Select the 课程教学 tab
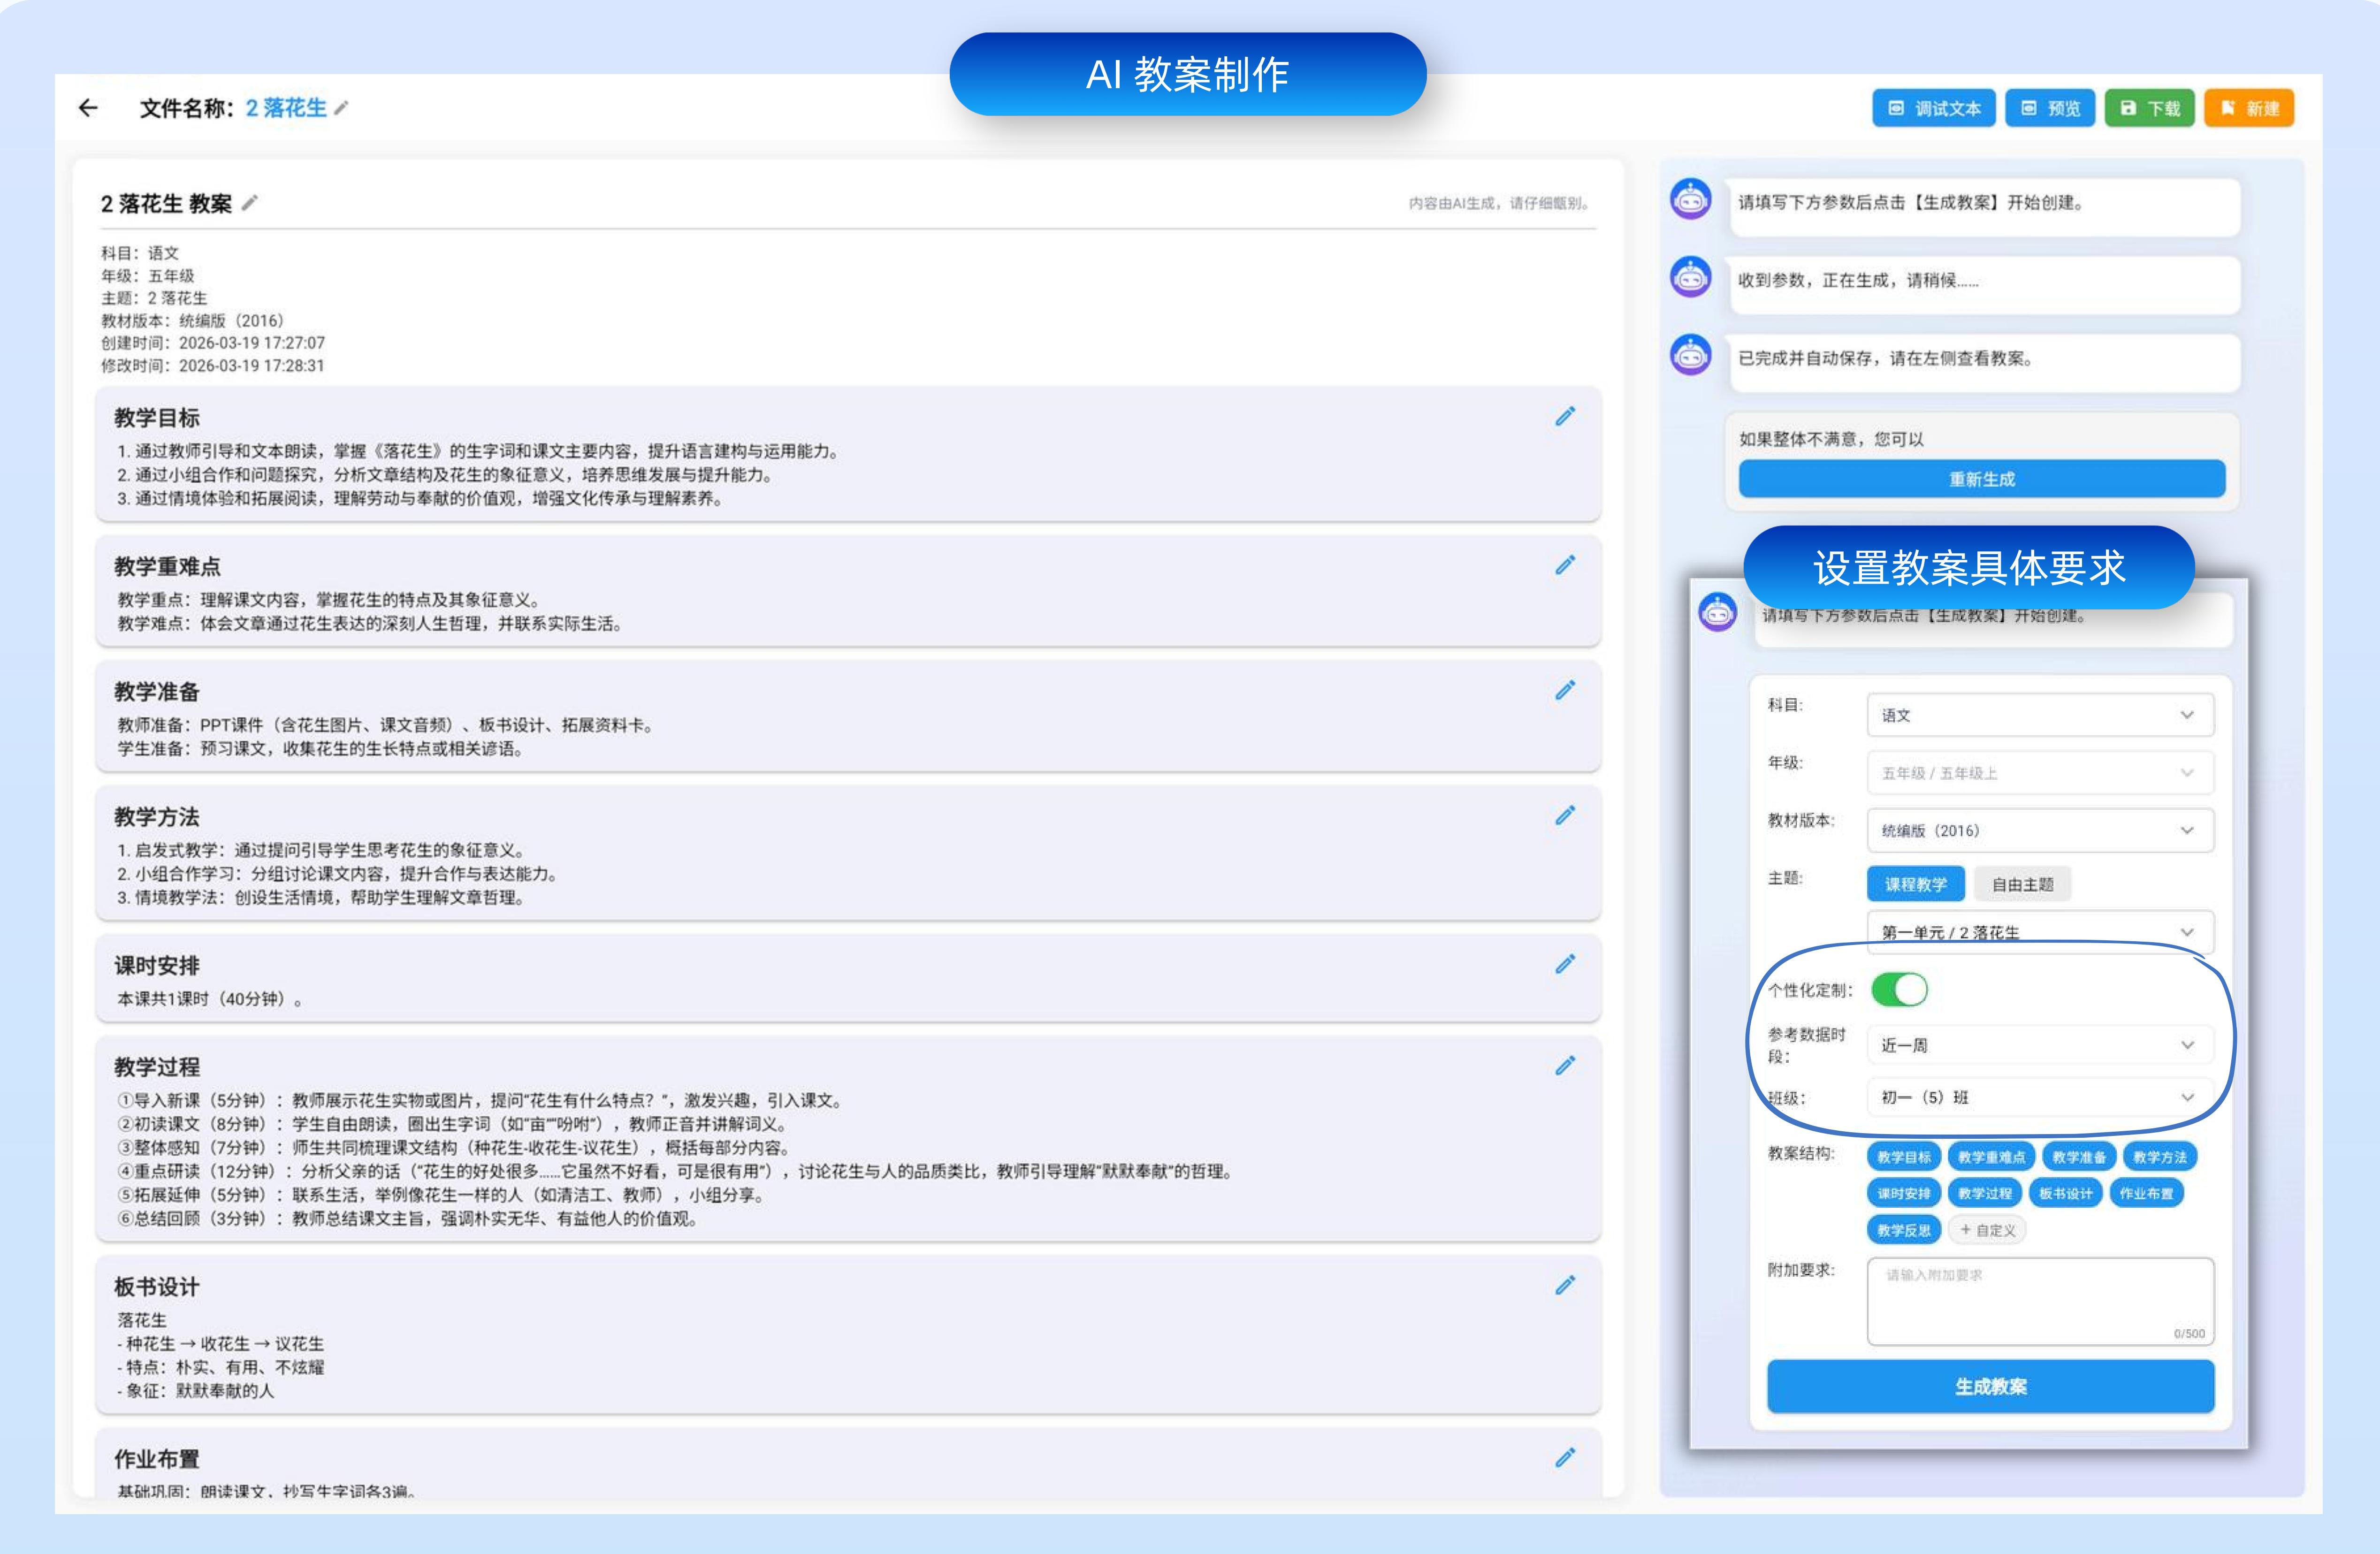 [x=1916, y=883]
